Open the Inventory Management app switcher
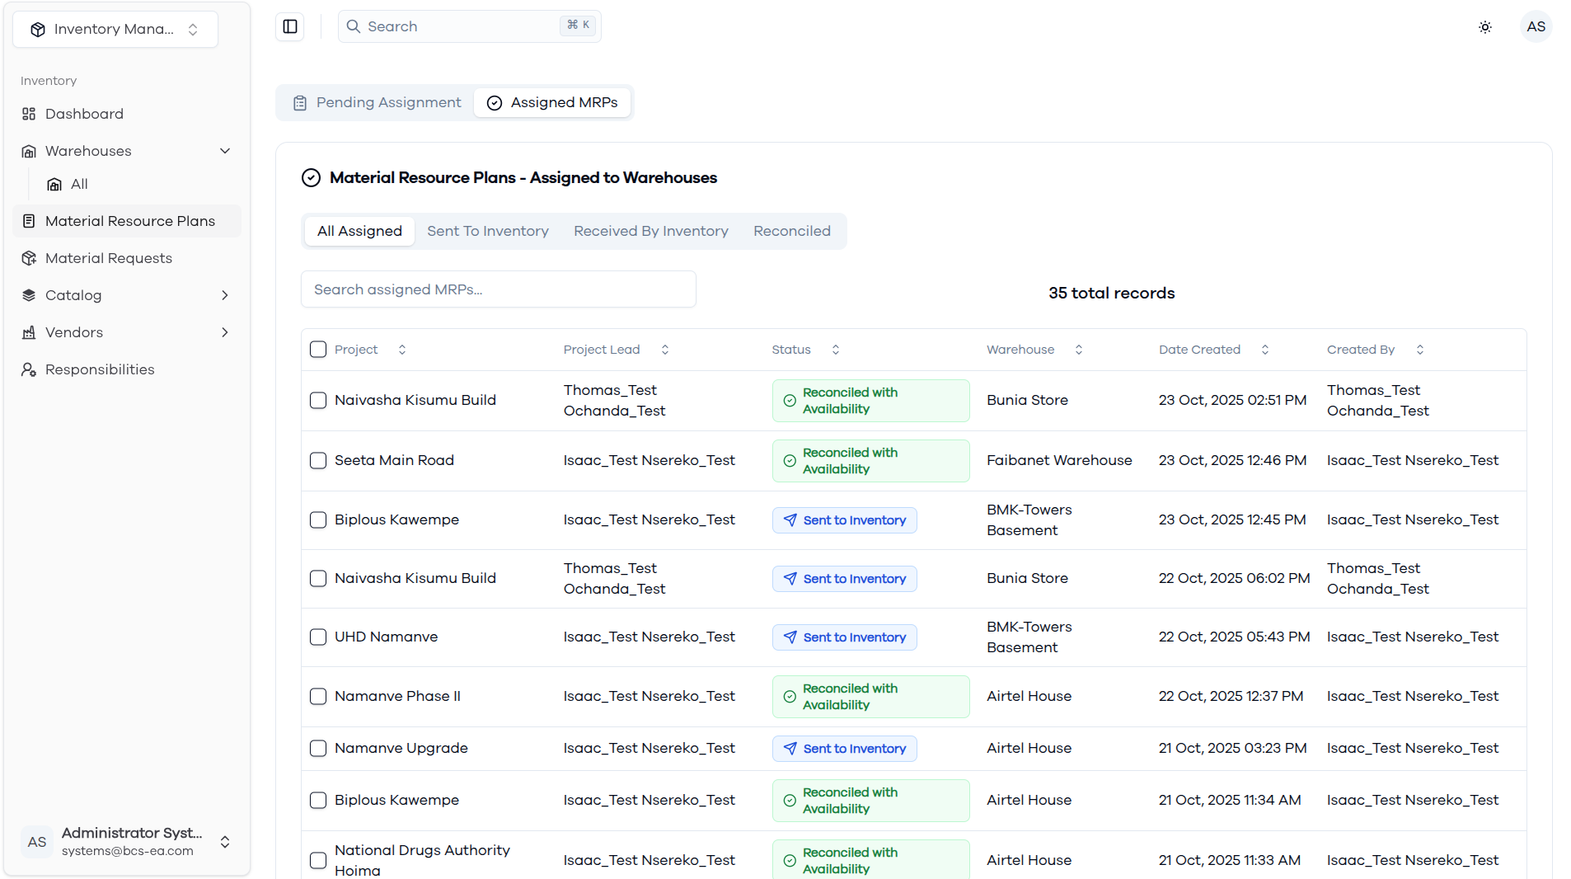The width and height of the screenshot is (1571, 879). 115,29
